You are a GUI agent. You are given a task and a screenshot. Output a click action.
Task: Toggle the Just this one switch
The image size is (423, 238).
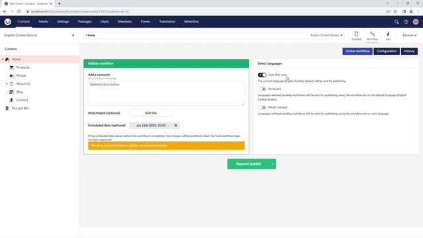coord(262,75)
